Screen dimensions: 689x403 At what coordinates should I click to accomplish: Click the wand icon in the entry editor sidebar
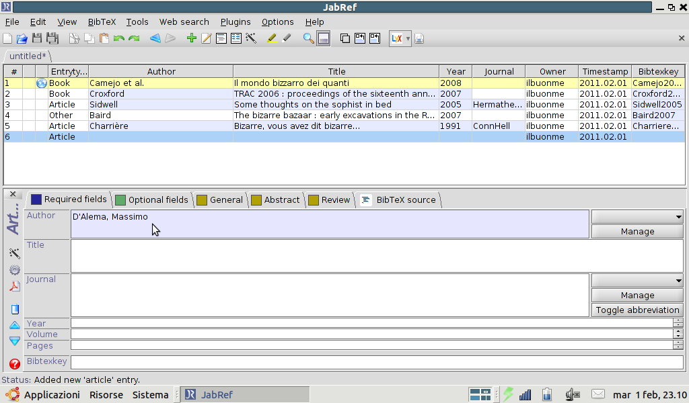click(x=15, y=253)
